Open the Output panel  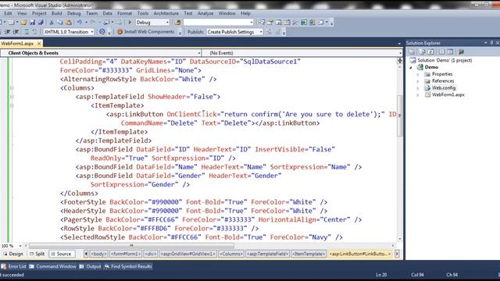(91, 266)
